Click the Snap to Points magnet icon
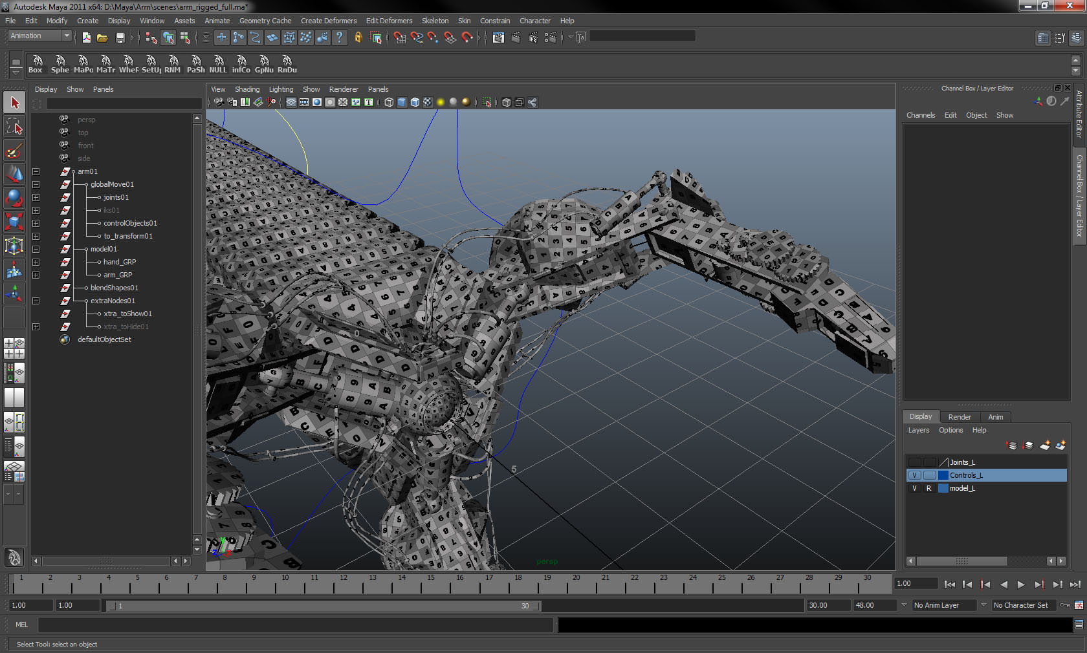Screen dimensions: 1087x653 (x=434, y=37)
